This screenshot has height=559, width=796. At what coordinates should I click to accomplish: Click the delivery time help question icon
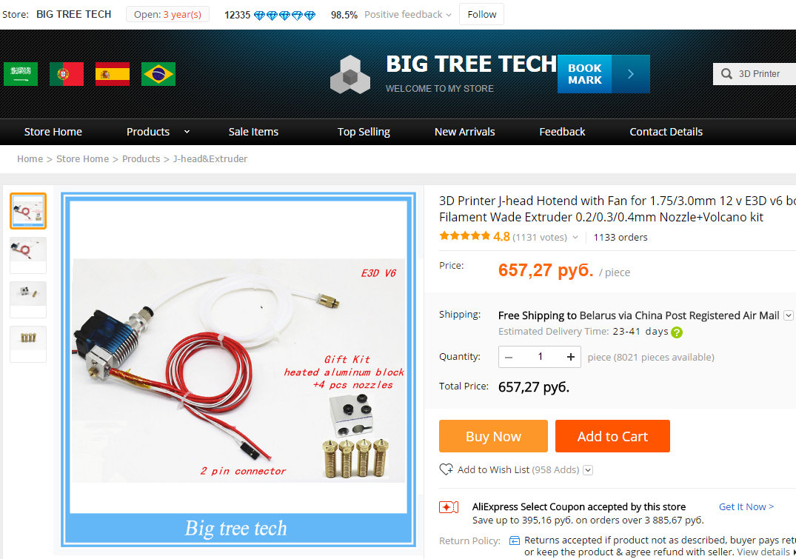(x=677, y=332)
